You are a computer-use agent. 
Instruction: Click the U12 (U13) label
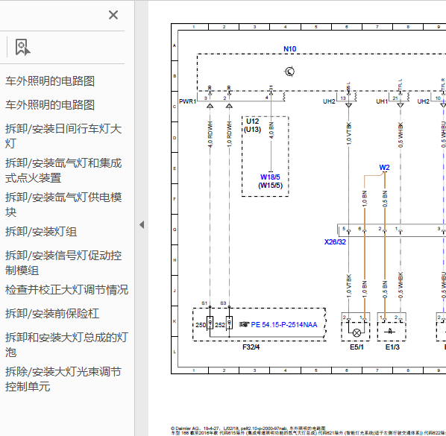tap(253, 125)
